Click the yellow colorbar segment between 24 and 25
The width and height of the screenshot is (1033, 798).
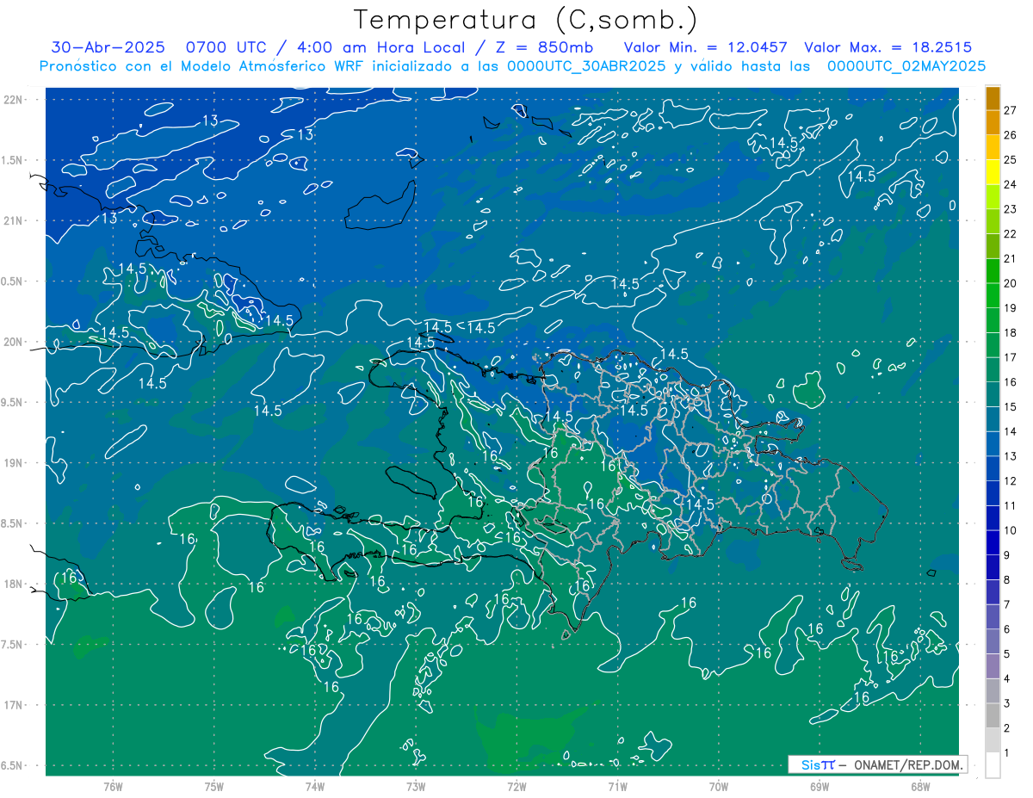(993, 172)
